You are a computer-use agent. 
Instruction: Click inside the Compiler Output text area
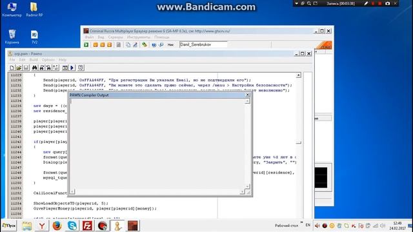tap(157, 144)
